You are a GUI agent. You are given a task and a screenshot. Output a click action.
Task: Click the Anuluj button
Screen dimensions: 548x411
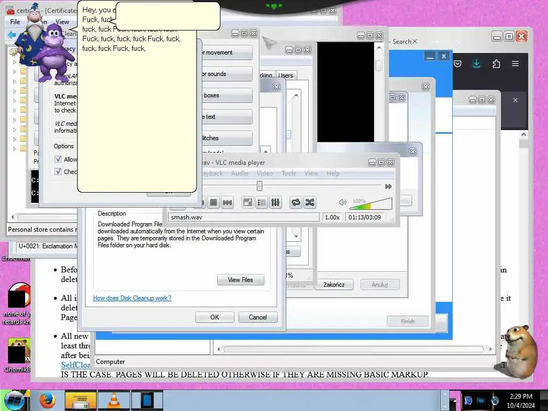pyautogui.click(x=380, y=285)
